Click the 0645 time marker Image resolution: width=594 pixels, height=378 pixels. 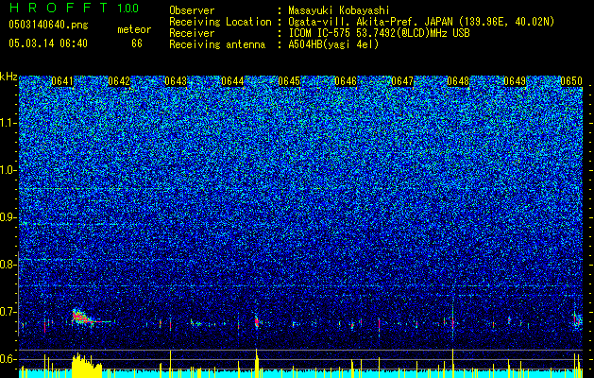(x=289, y=81)
